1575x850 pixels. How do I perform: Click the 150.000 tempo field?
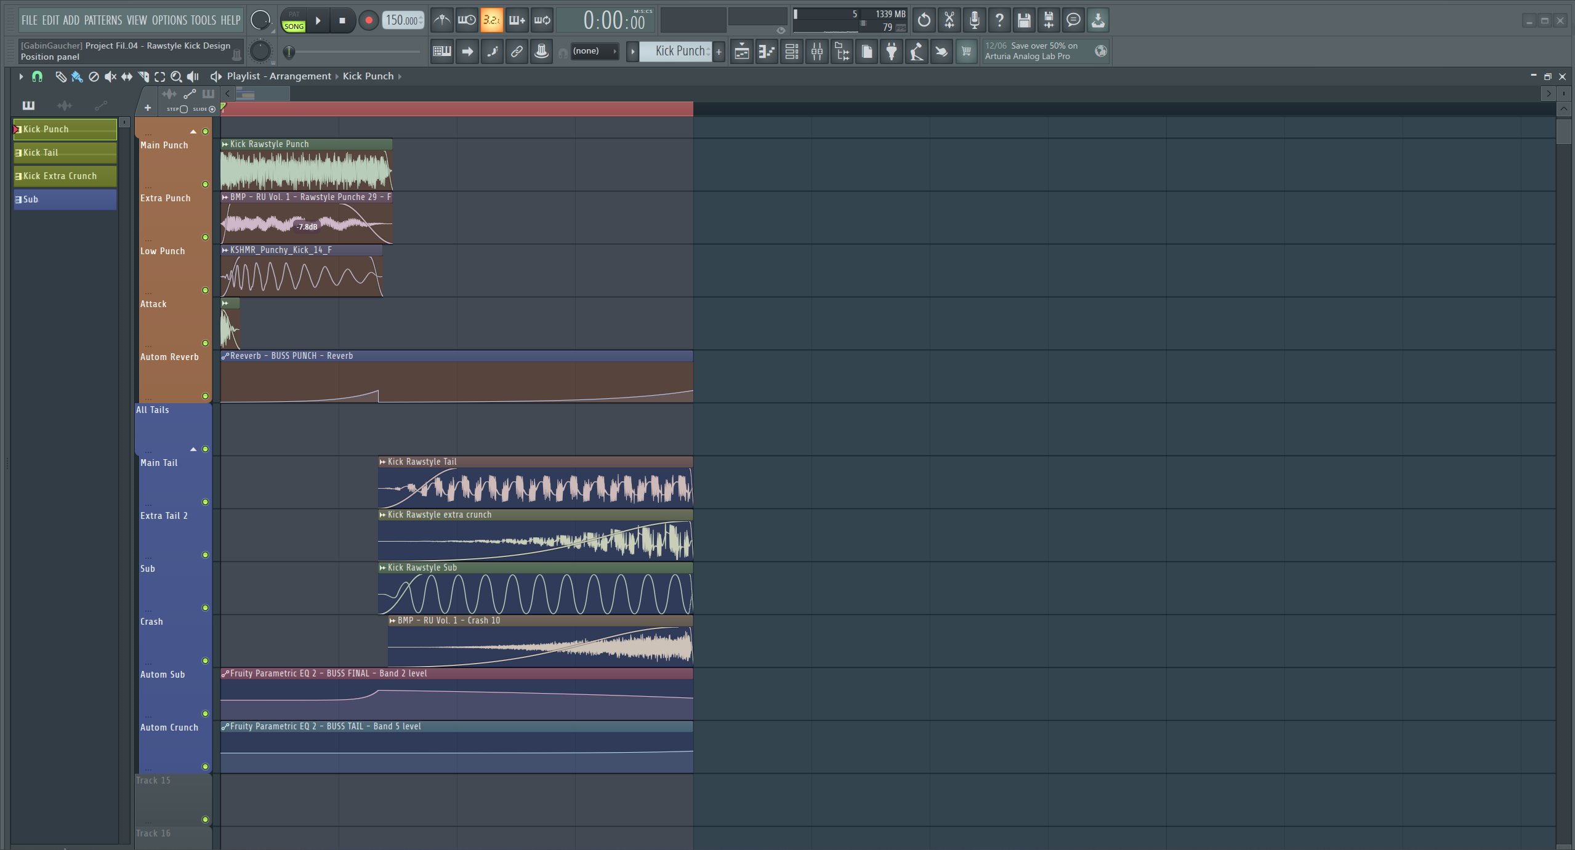[x=401, y=20]
